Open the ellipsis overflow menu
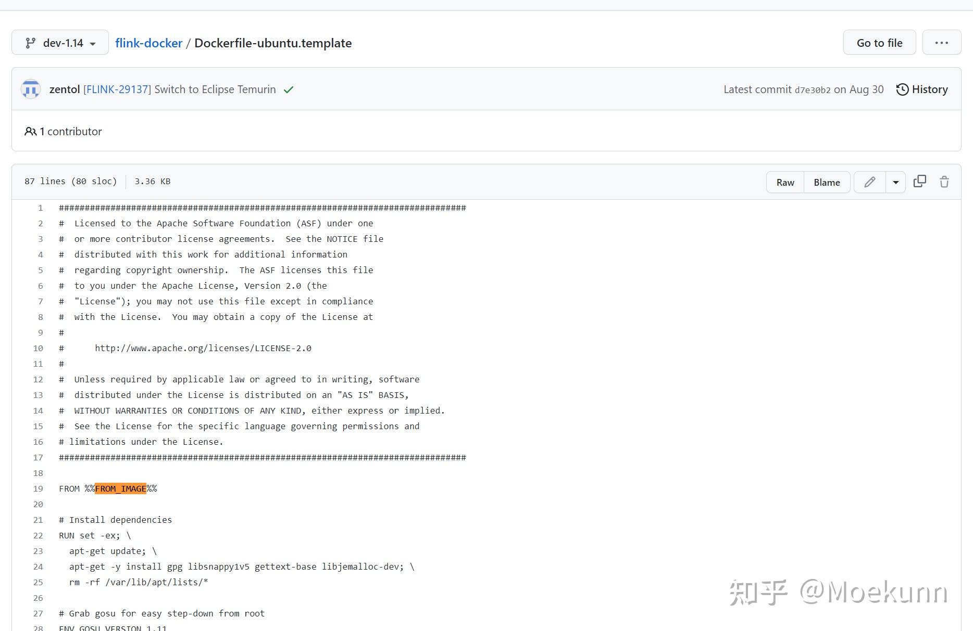This screenshot has width=973, height=631. (x=942, y=42)
